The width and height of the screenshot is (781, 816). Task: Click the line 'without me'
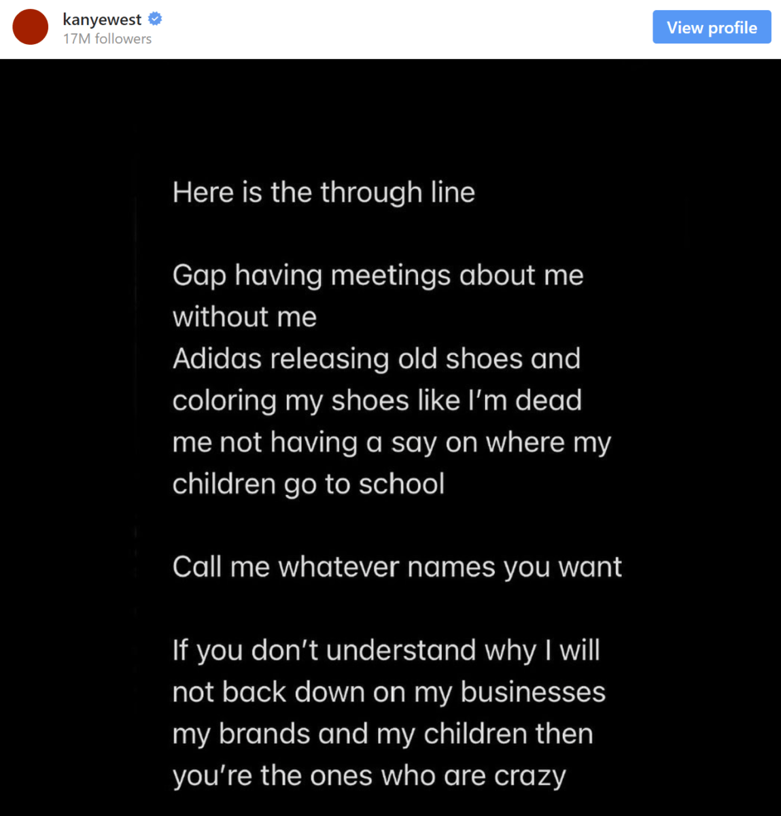click(x=245, y=318)
